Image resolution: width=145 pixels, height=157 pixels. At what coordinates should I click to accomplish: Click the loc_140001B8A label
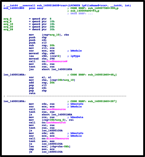click(x=14, y=75)
